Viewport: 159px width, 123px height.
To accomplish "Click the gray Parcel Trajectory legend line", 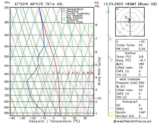I will 64,13.
